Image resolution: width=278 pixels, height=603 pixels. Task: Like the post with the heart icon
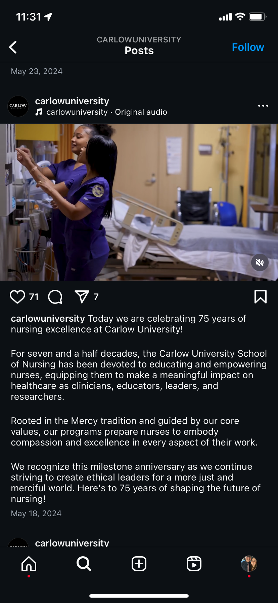pos(17,297)
